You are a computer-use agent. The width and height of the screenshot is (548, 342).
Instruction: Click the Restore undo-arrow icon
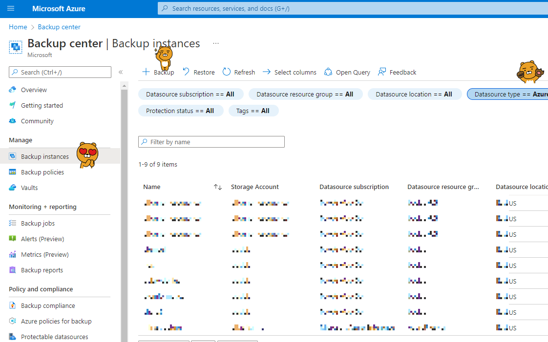point(186,72)
